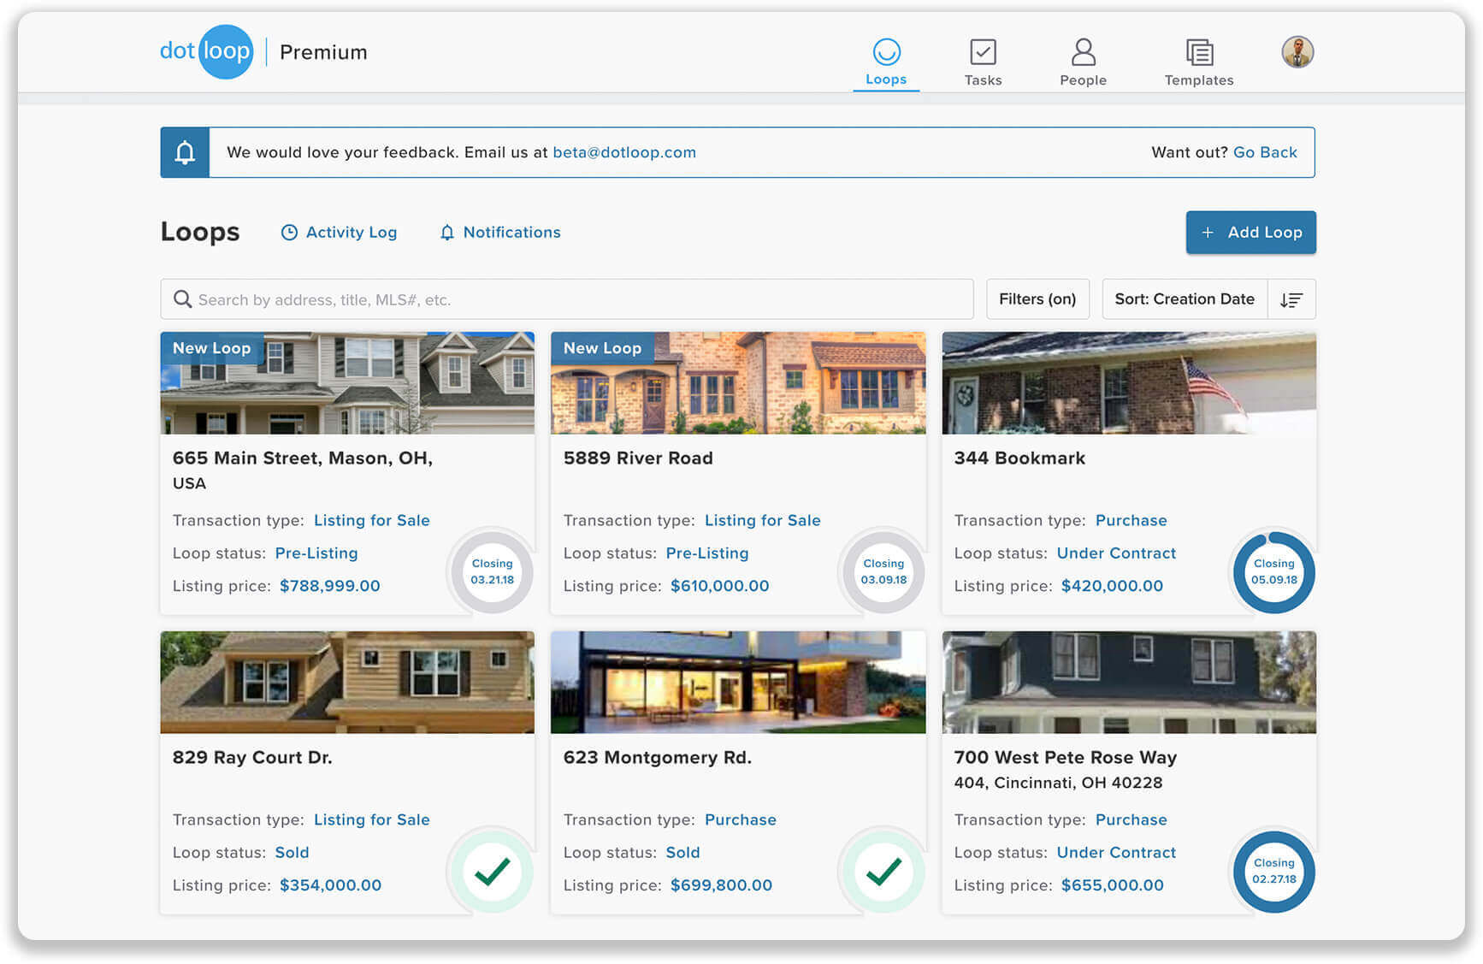Toggle Filters off
Image resolution: width=1483 pixels, height=964 pixels.
tap(1037, 299)
